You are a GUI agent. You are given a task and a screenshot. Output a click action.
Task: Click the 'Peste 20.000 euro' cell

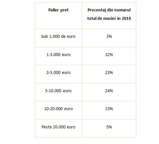(58, 128)
